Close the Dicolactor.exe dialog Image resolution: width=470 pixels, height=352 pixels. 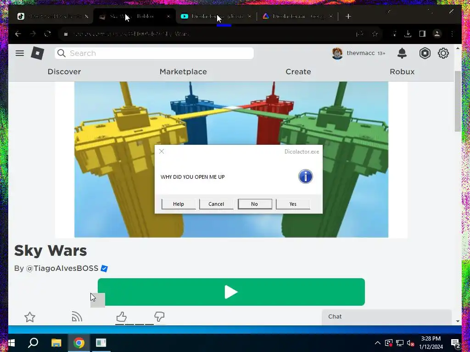tap(162, 151)
